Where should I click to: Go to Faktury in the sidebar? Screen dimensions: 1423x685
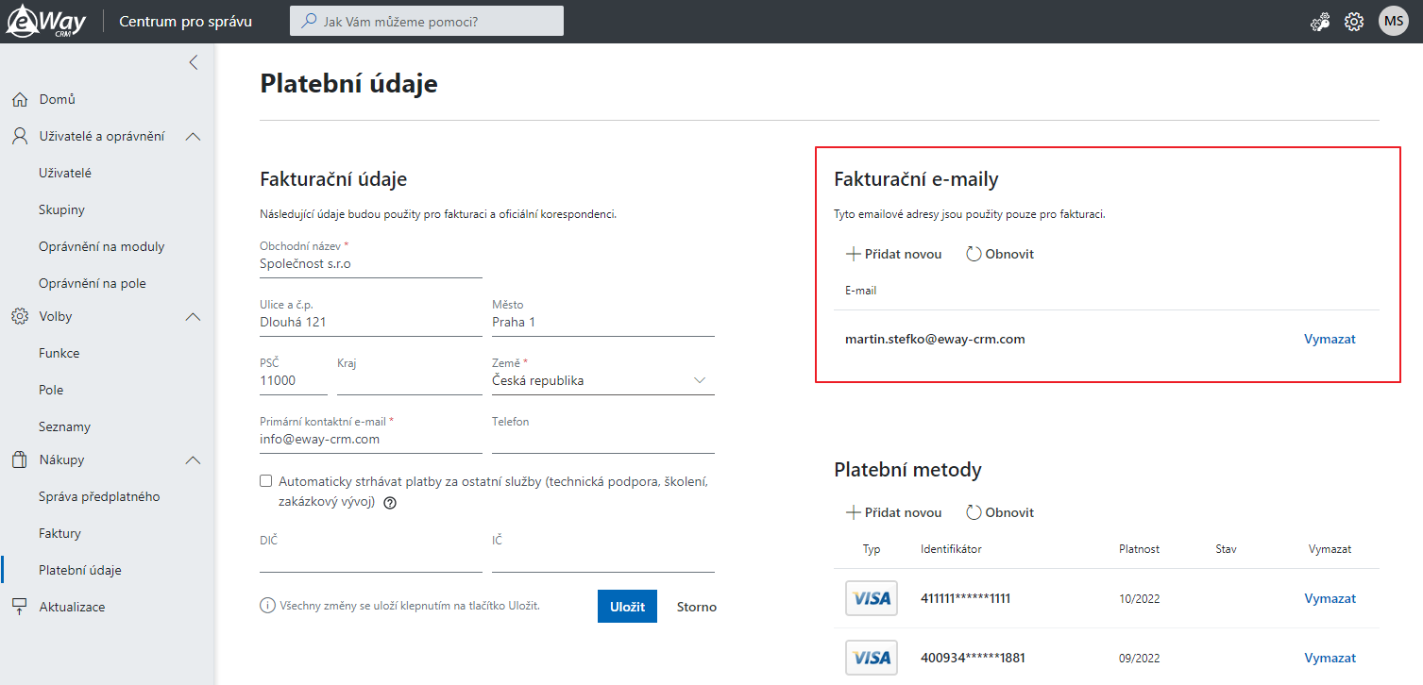pos(59,533)
